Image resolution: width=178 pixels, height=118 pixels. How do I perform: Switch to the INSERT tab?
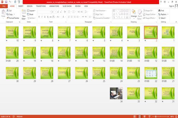click(21, 6)
